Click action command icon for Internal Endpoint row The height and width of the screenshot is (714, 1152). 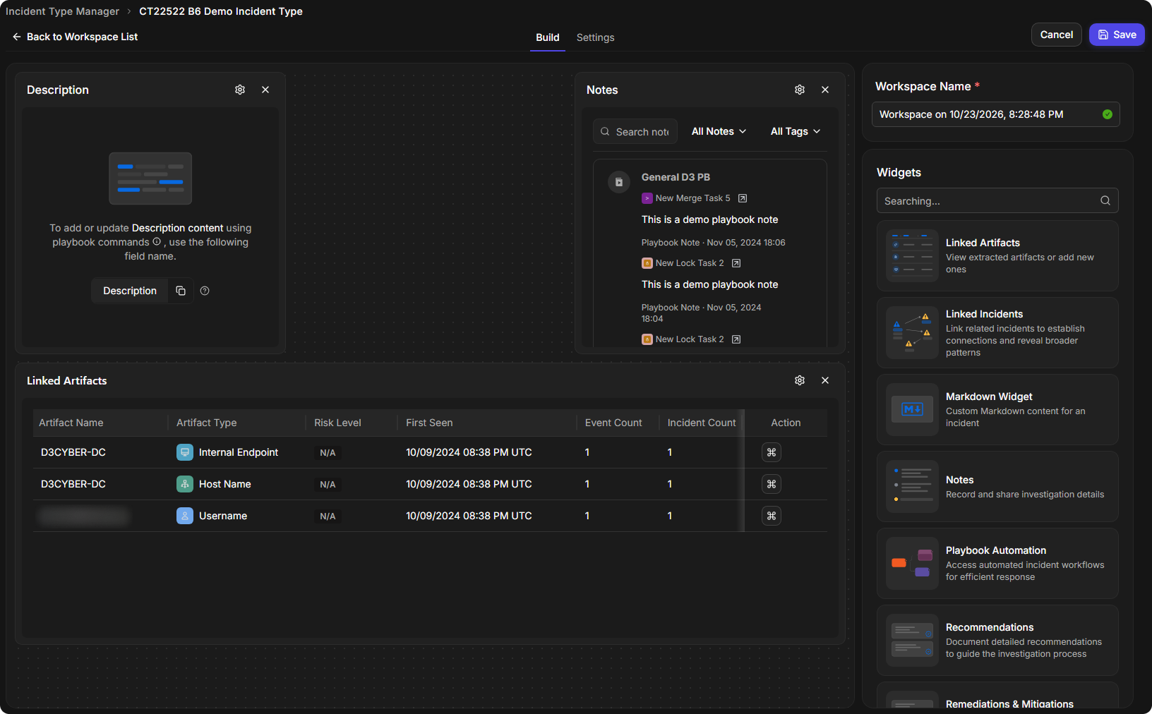(x=772, y=452)
